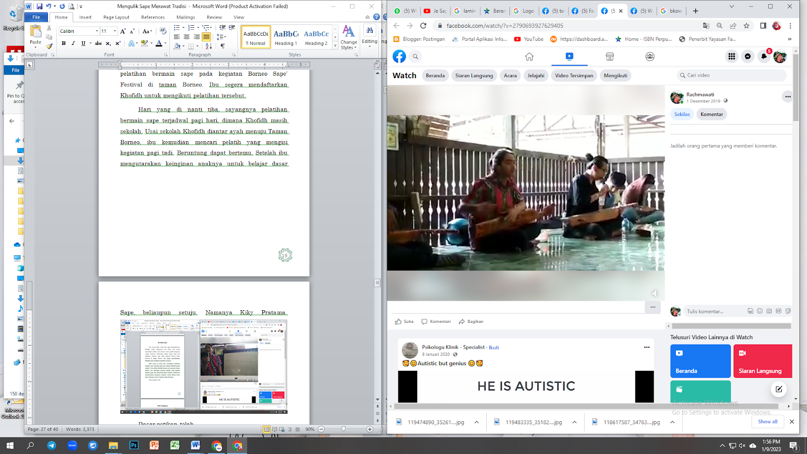Toggle Underline formatting in Word
This screenshot has height=454, width=807.
click(x=83, y=44)
